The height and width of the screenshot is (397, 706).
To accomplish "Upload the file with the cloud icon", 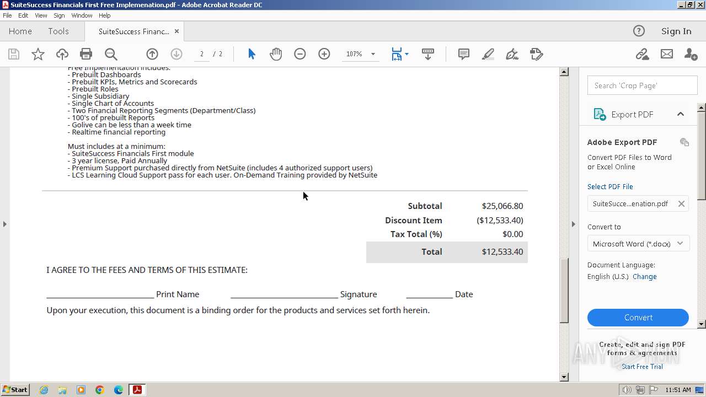I will coord(62,54).
